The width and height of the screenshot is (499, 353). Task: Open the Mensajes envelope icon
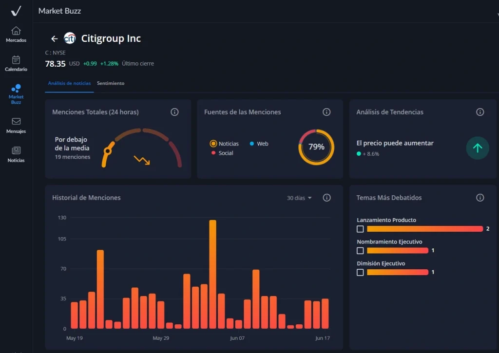pyautogui.click(x=16, y=121)
